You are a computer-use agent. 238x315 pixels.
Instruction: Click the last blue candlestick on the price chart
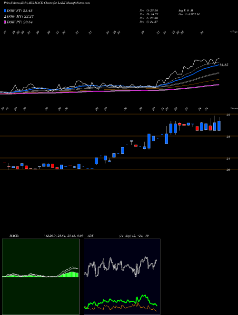click(x=219, y=126)
